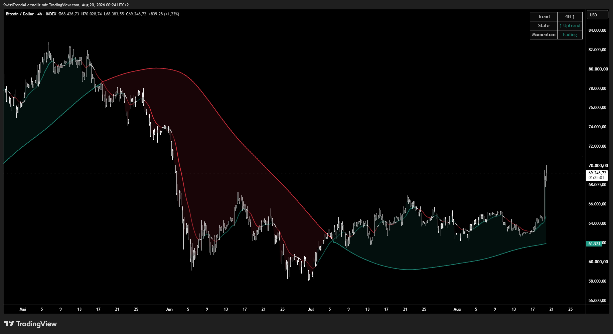613x334 pixels.
Task: Click the 74.000,00 price axis label
Action: [x=597, y=127]
